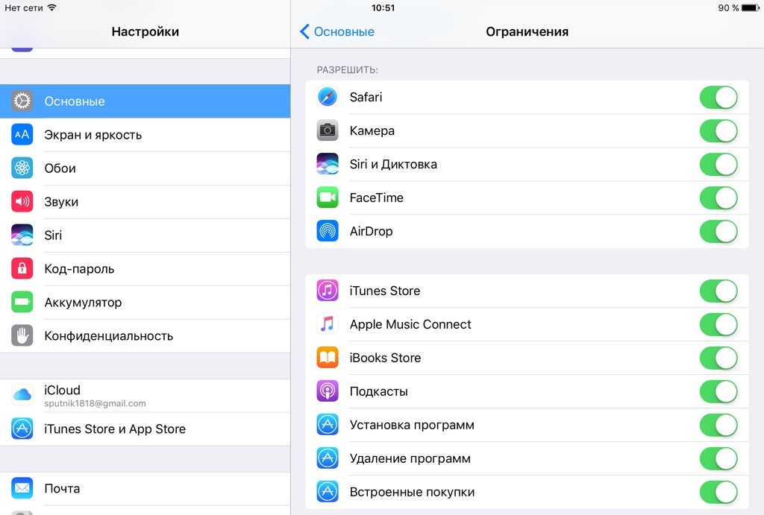Image resolution: width=764 pixels, height=515 pixels.
Task: Open Siri settings in sidebar
Action: (x=145, y=235)
